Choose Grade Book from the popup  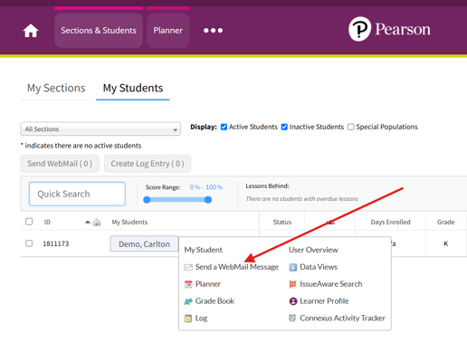tap(214, 301)
